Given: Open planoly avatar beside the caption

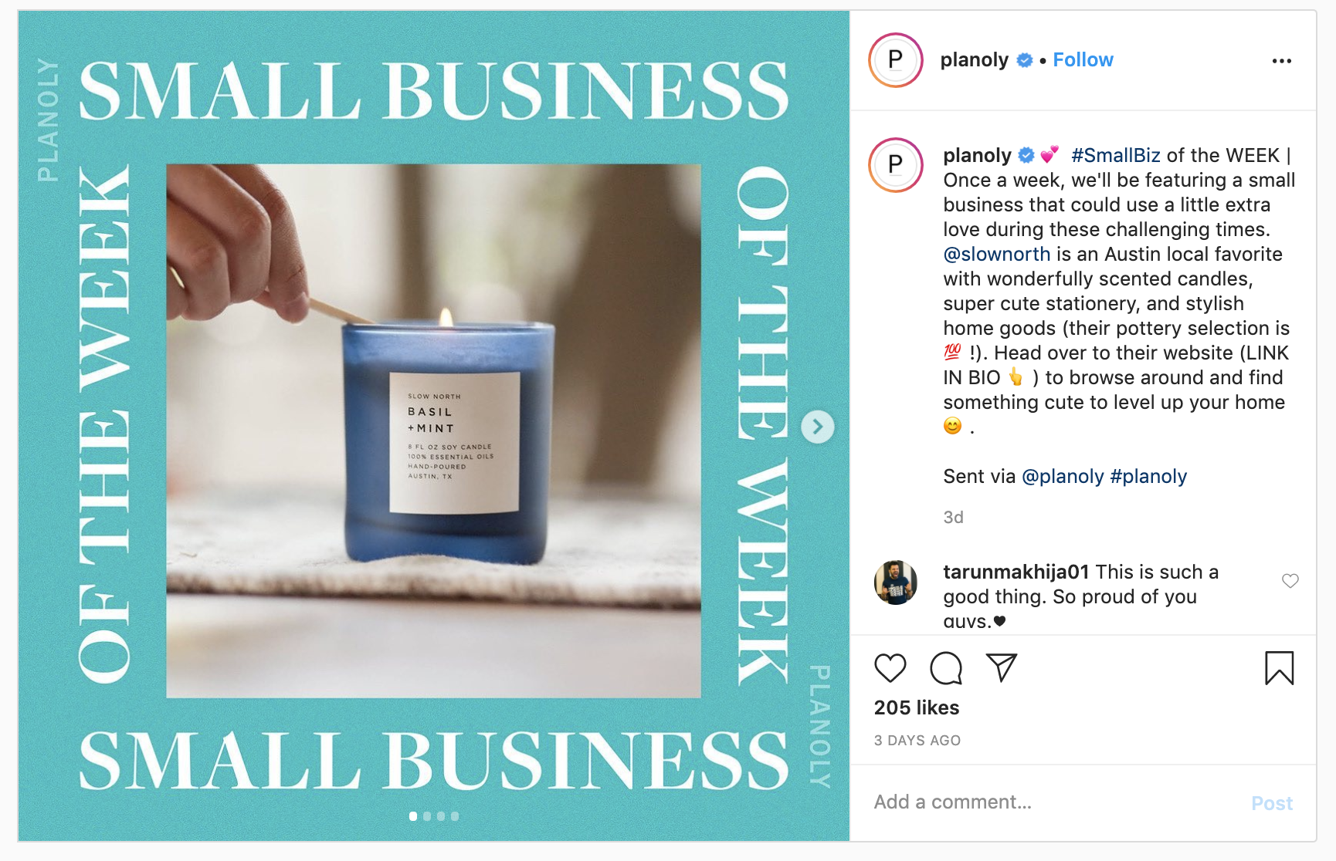Looking at the screenshot, I should [x=896, y=164].
